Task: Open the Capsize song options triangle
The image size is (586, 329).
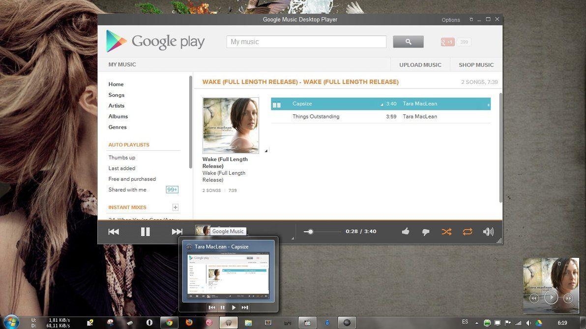Action: coord(381,105)
